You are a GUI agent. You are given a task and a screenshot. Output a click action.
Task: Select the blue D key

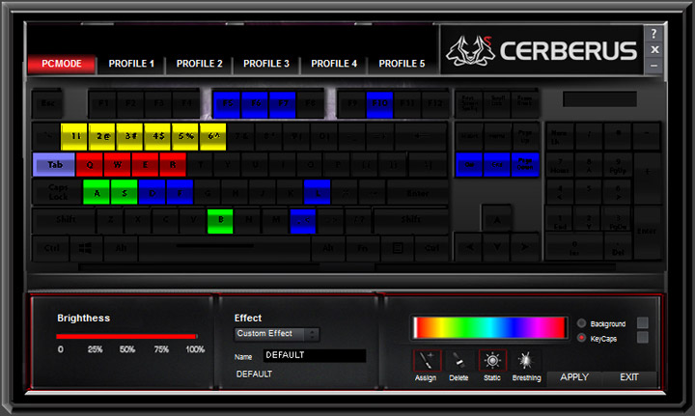(x=152, y=192)
